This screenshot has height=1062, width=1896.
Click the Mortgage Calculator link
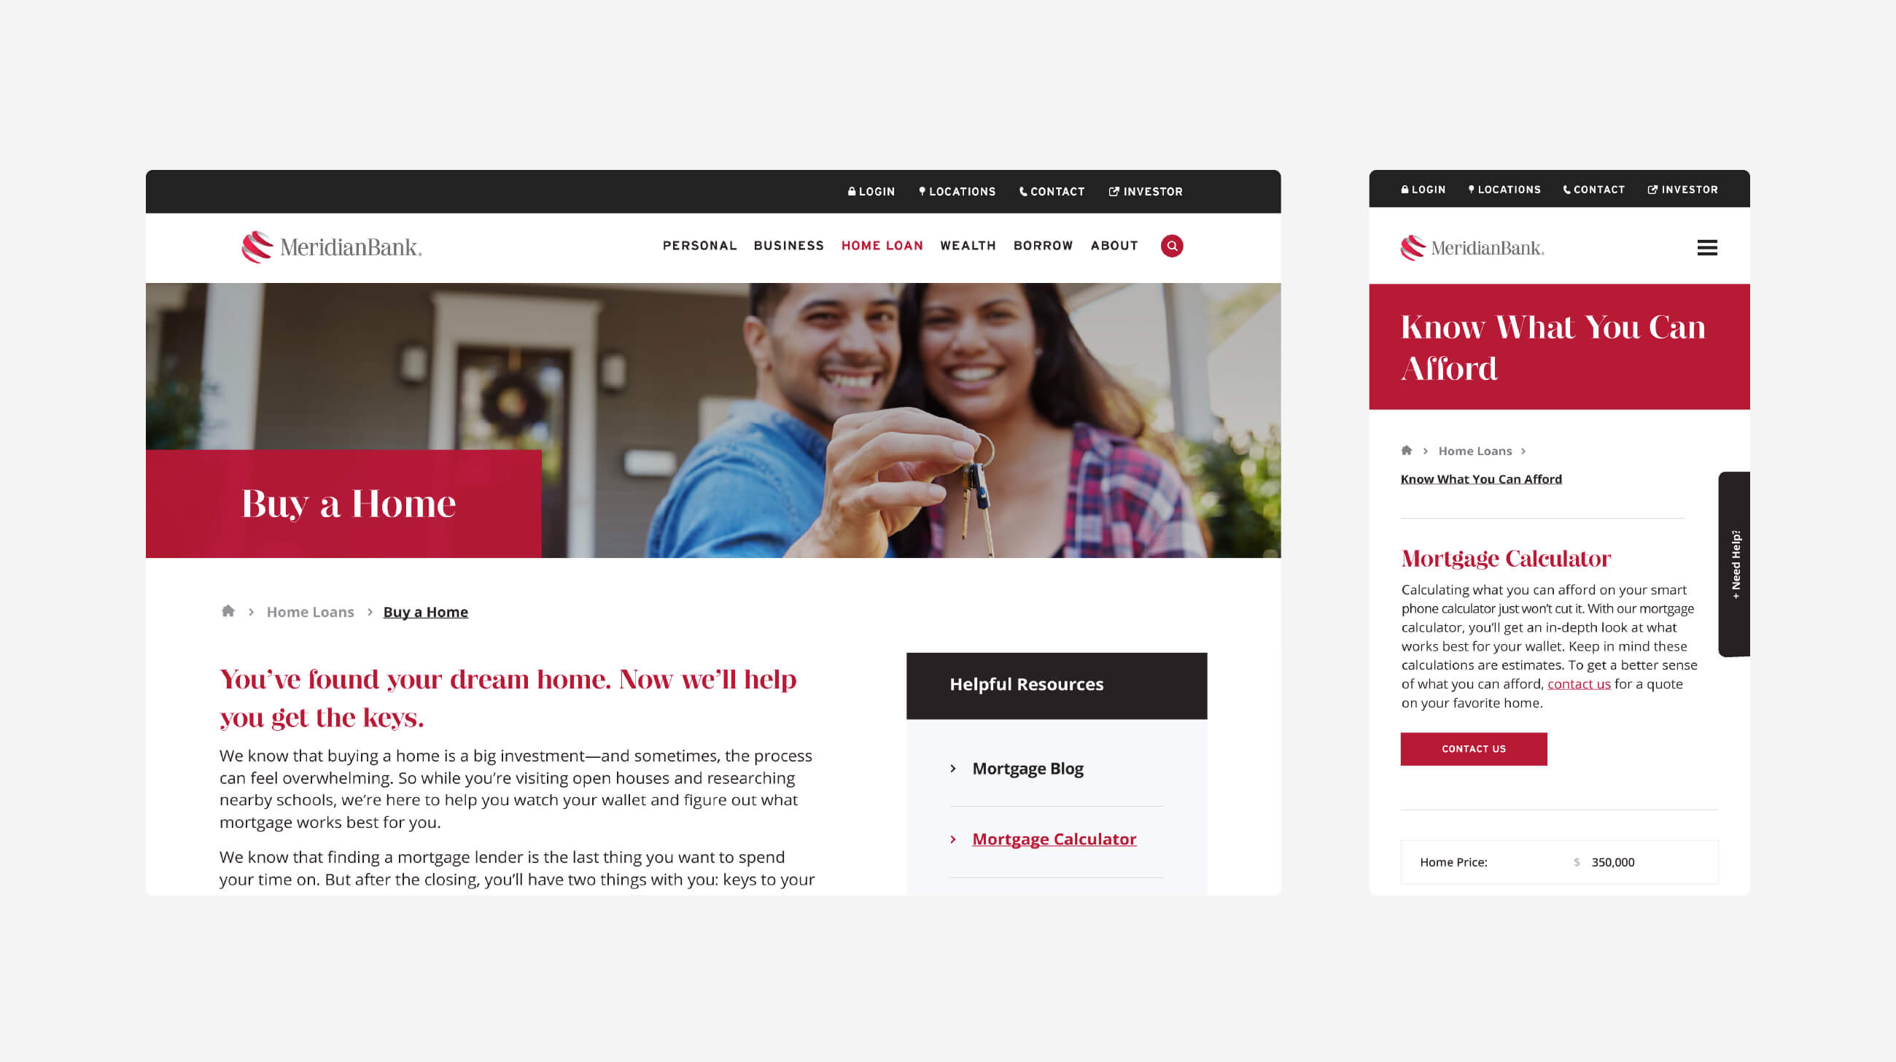point(1054,840)
